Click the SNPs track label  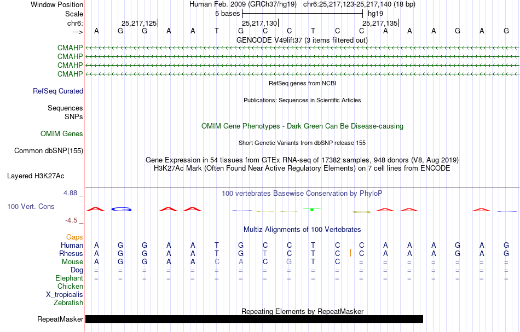(x=74, y=117)
